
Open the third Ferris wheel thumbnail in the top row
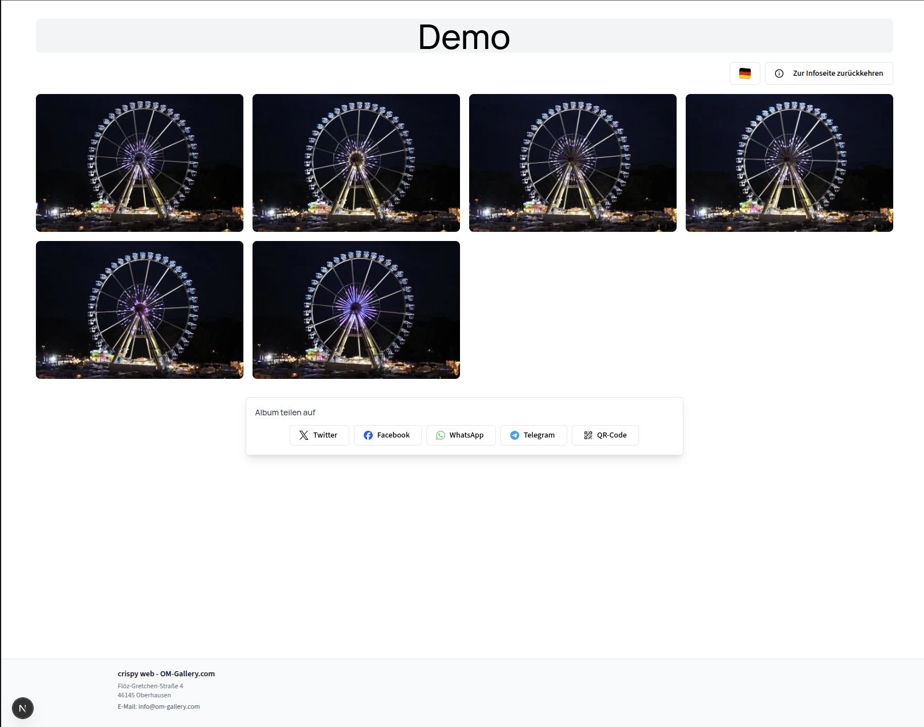coord(573,163)
